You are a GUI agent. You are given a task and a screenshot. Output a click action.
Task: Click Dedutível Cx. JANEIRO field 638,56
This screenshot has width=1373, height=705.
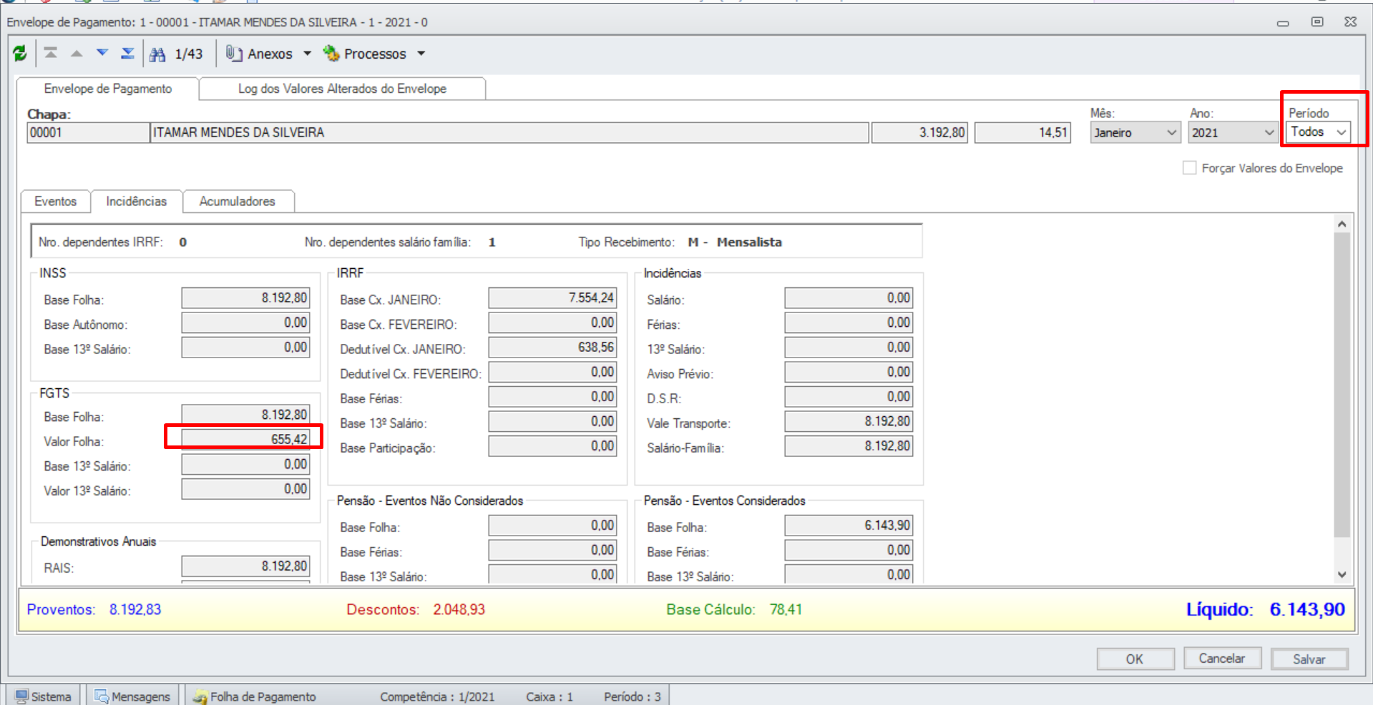pyautogui.click(x=552, y=347)
